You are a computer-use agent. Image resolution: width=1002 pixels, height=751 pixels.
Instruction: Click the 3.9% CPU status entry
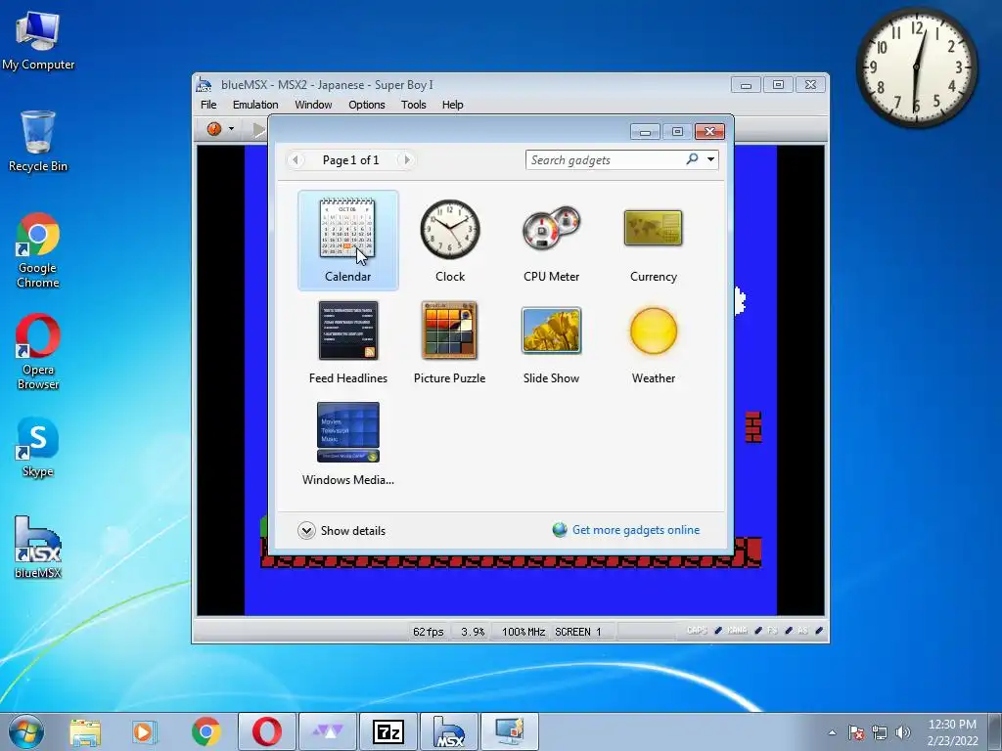coord(473,632)
